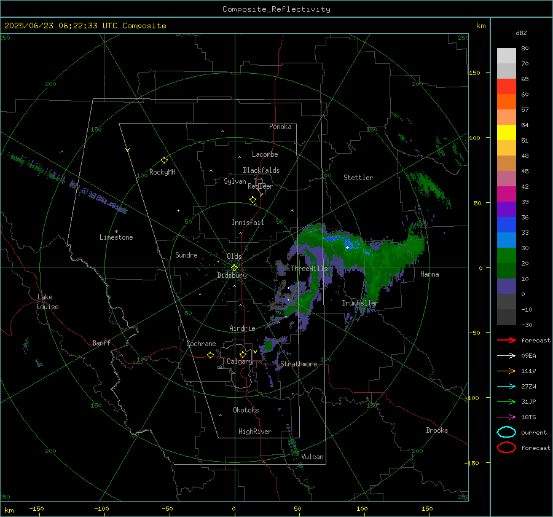The width and height of the screenshot is (553, 517).
Task: Select the Innisfail label
Action: coord(248,223)
